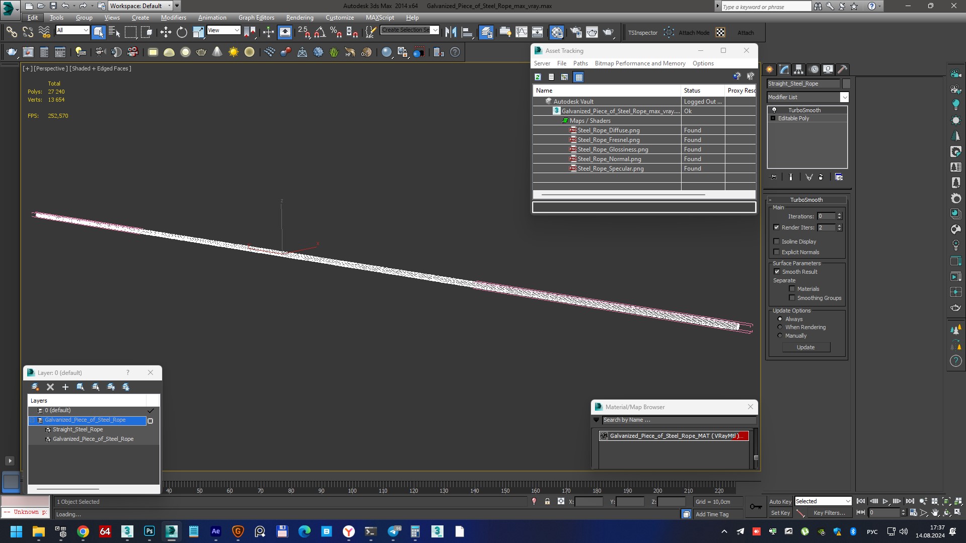
Task: Increase TurboSmooth Iterations spinner
Action: pos(839,214)
